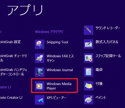Click the 数式入力パネル label
The height and width of the screenshot is (108, 125).
[x=107, y=42]
